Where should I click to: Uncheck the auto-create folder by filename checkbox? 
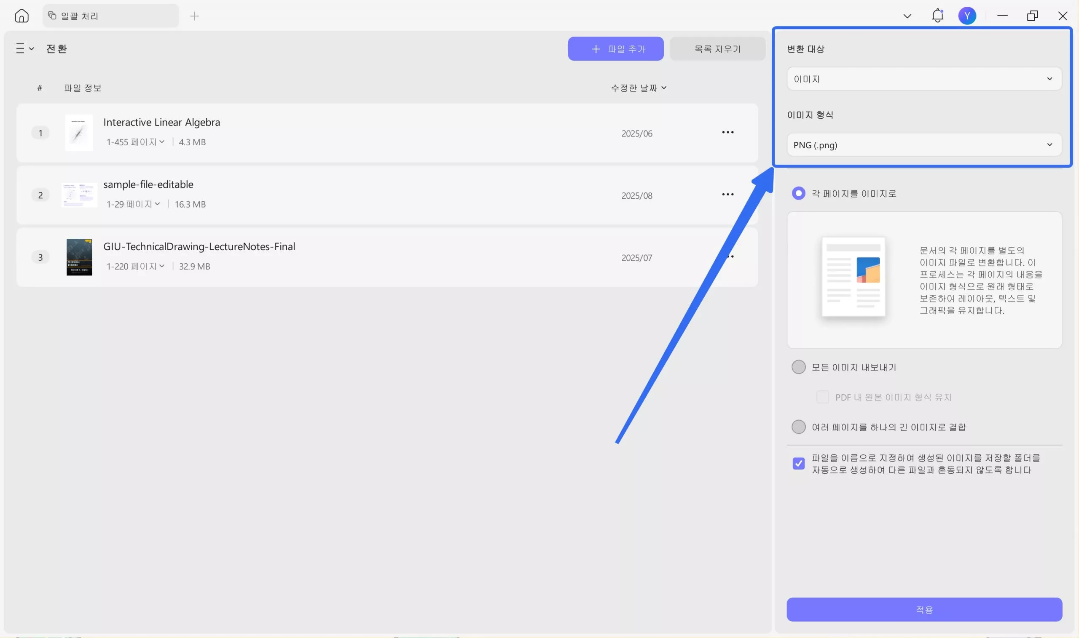[x=798, y=464]
